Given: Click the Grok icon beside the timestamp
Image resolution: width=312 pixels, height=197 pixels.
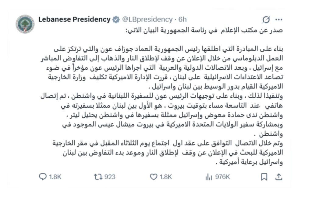Looking at the screenshot, I should click(x=266, y=20).
